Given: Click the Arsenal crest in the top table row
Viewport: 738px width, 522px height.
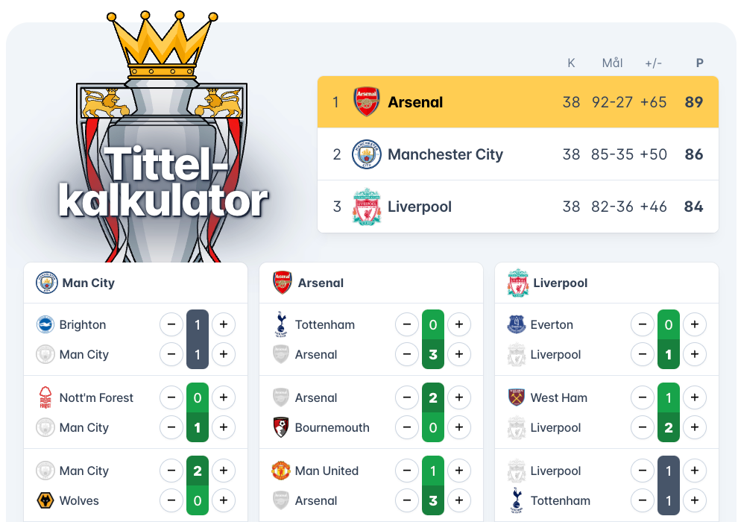Looking at the screenshot, I should click(x=366, y=102).
